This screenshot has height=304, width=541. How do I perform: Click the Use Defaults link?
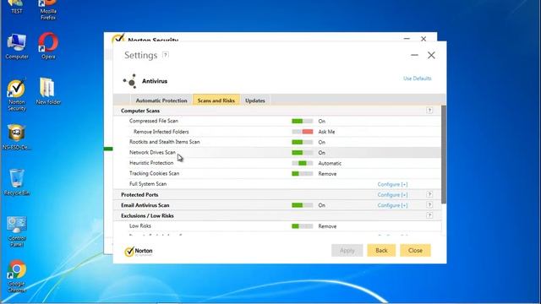coord(417,79)
